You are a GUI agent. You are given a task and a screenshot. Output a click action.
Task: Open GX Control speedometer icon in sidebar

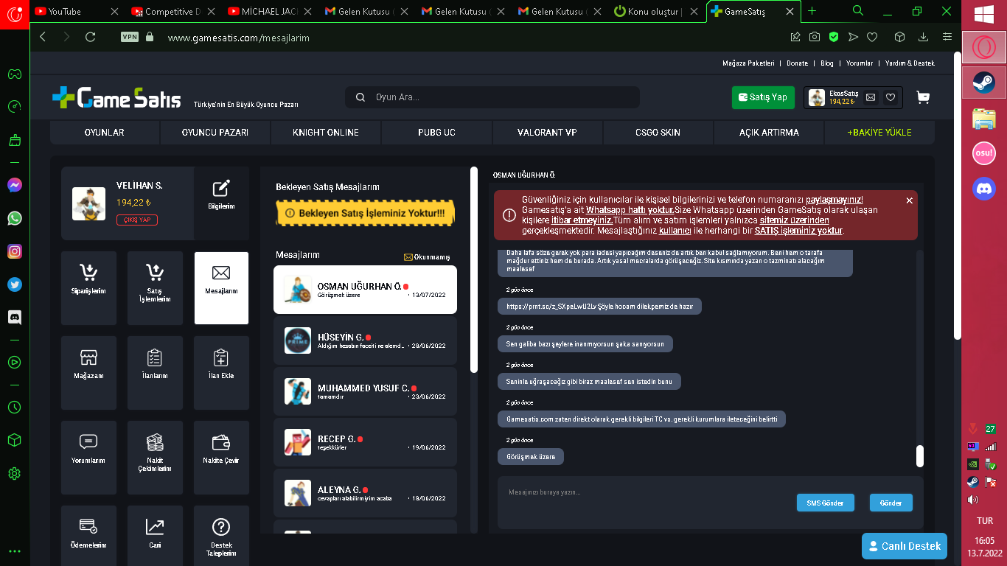[x=14, y=107]
